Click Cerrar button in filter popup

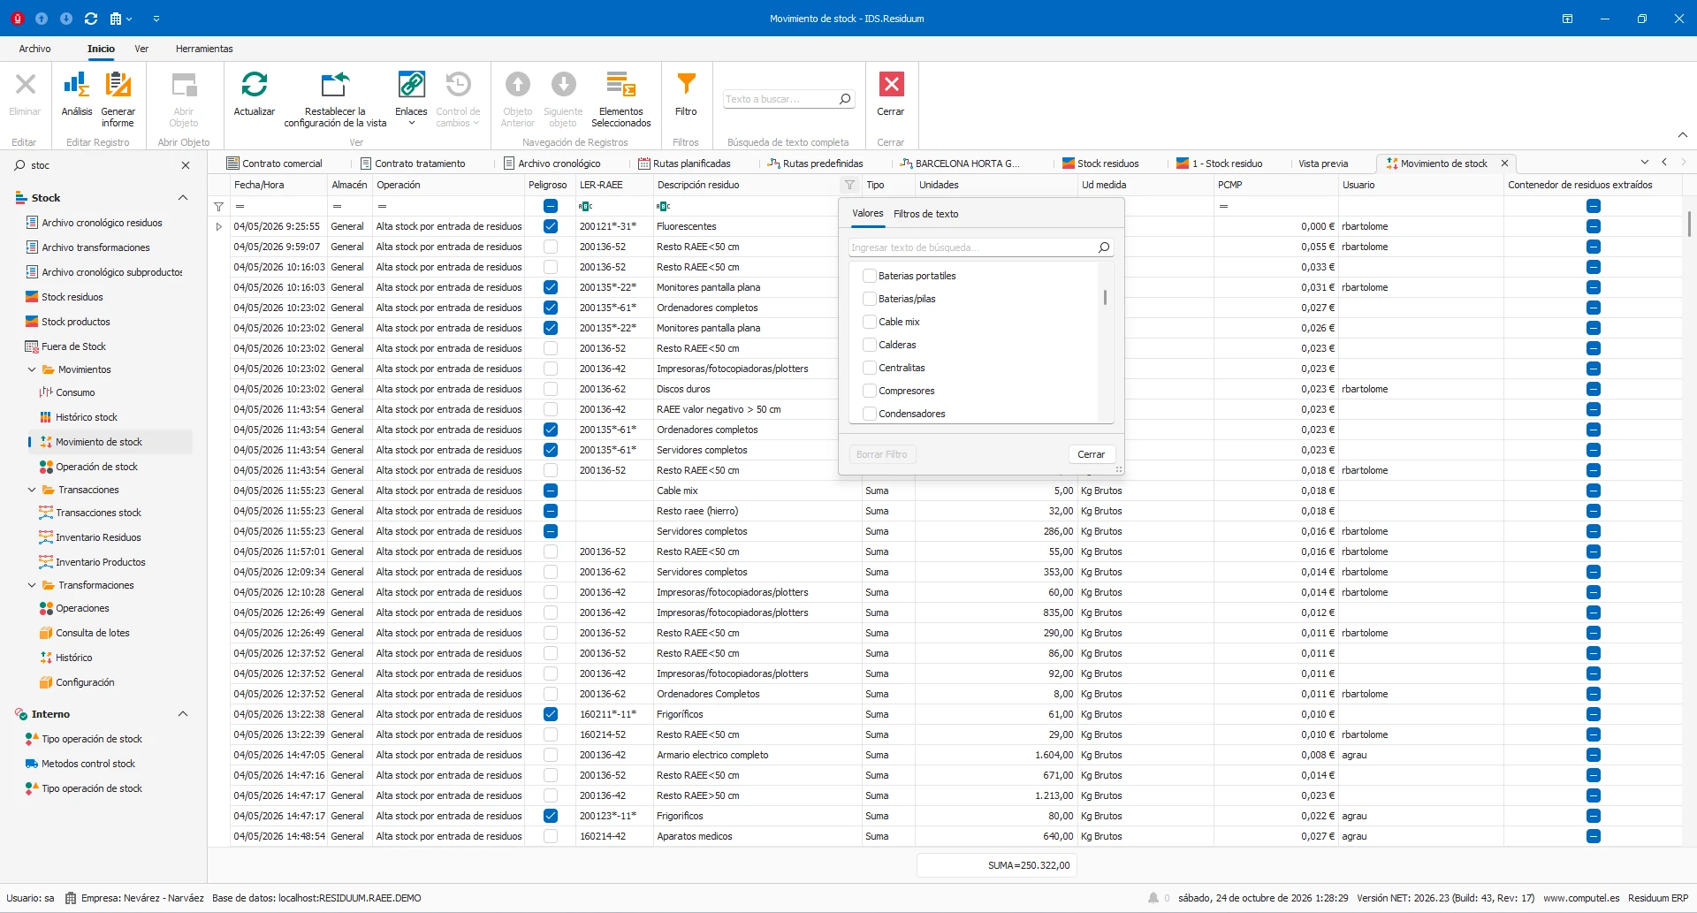[x=1092, y=454]
